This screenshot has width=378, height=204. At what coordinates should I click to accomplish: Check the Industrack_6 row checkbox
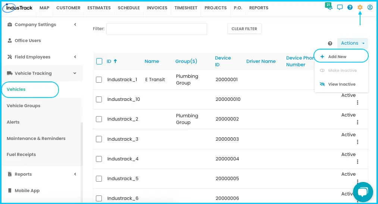[99, 198]
